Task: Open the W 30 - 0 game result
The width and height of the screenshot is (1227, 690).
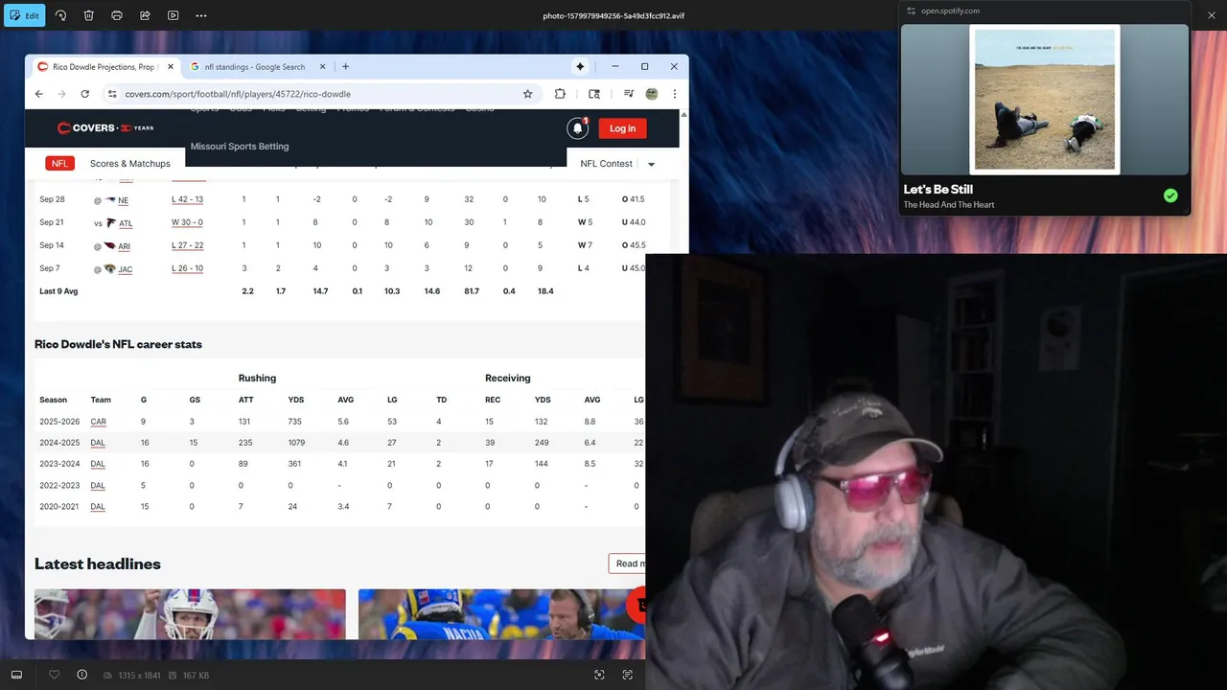Action: [187, 222]
